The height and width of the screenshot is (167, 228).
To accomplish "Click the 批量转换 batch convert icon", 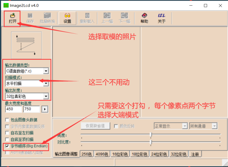I will pyautogui.click(x=47, y=18).
